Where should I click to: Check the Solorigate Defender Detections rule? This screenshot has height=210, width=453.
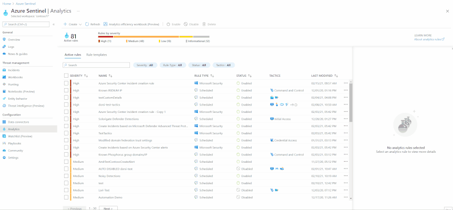point(66,119)
